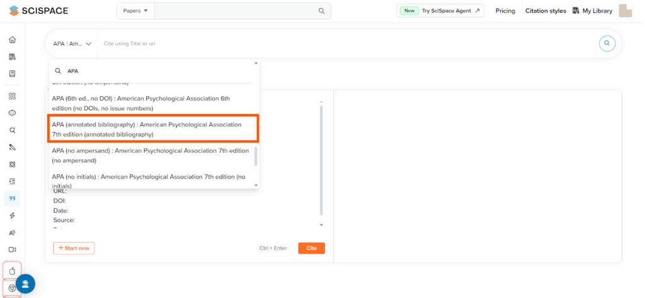This screenshot has height=298, width=645.
Task: Open the lightning bolt sidebar icon
Action: click(x=13, y=216)
